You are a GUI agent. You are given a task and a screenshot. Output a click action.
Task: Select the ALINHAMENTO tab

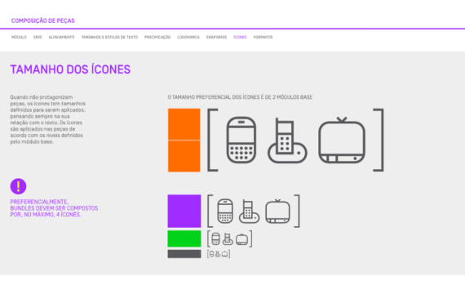[x=61, y=37]
